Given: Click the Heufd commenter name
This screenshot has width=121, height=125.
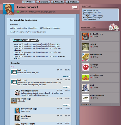Looking at the screenshot, I should [24, 116].
